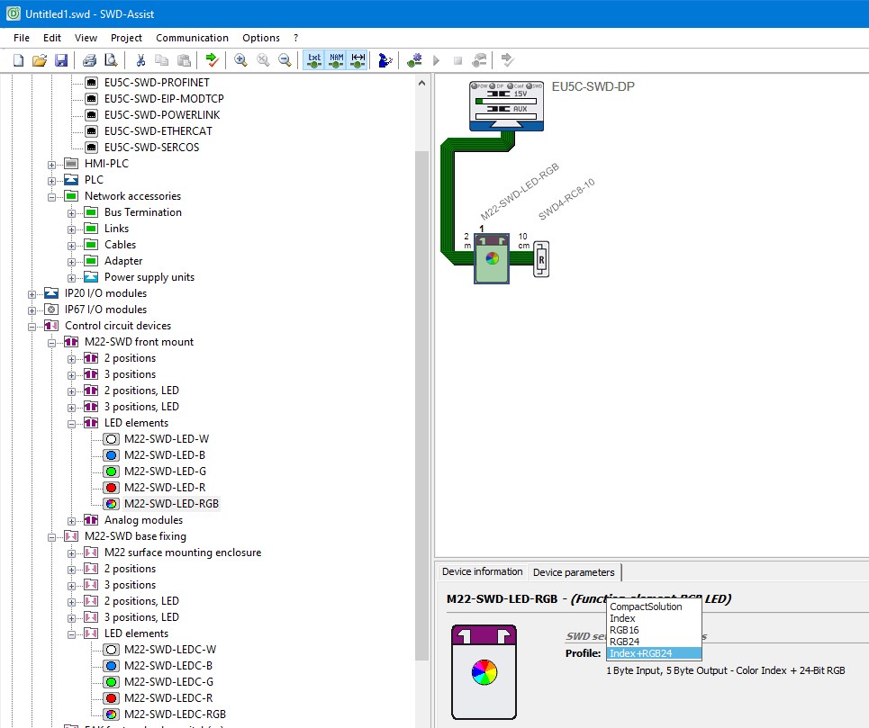Expand the Bus Termination folder
This screenshot has width=869, height=728.
coord(71,213)
